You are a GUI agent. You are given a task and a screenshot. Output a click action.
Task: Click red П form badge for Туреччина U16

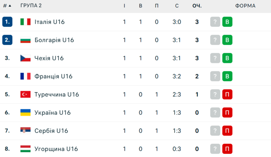227,94
